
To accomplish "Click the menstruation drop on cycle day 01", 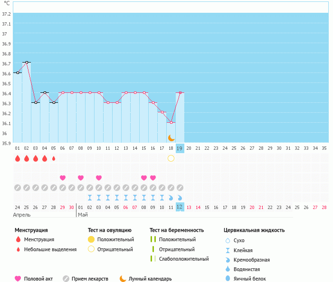I will pyautogui.click(x=18, y=158).
